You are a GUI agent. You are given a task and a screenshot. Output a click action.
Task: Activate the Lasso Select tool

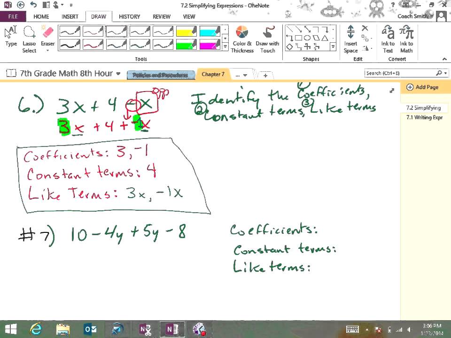coord(29,39)
